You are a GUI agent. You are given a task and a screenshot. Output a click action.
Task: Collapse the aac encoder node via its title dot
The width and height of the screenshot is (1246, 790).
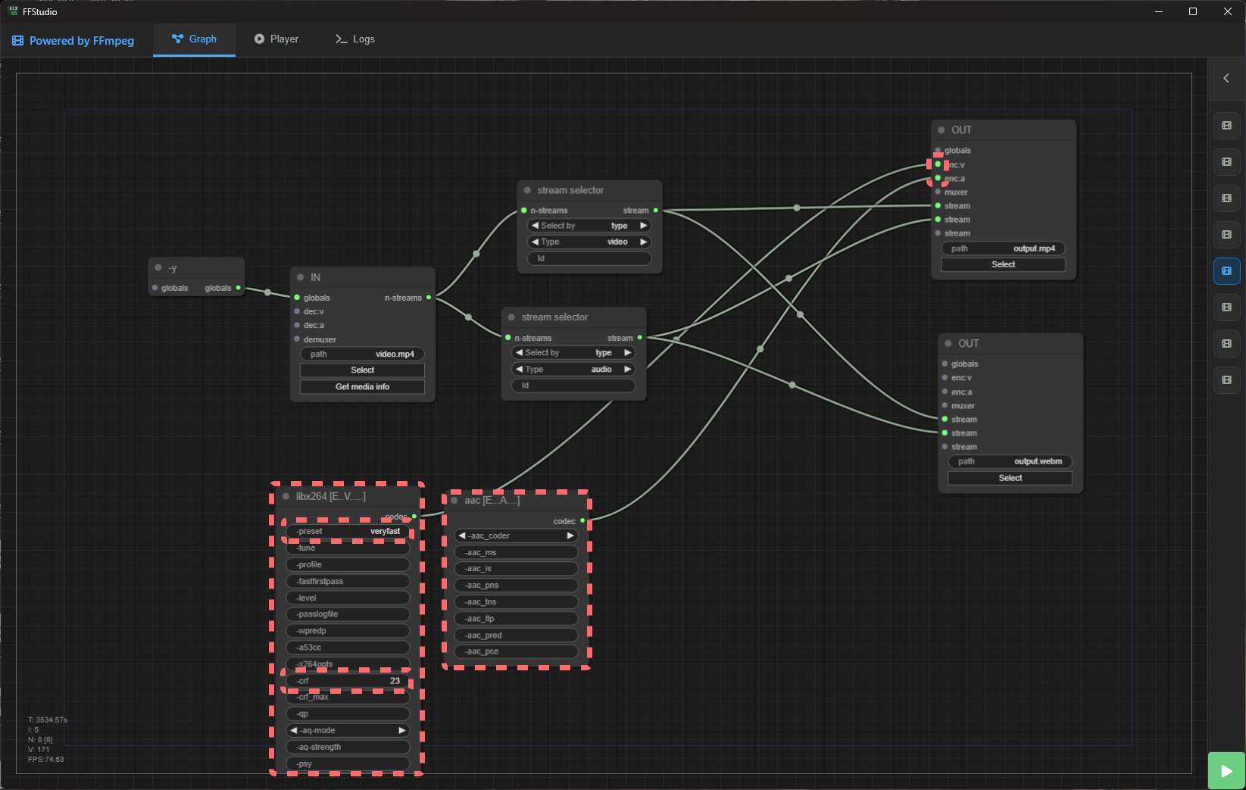(x=454, y=500)
